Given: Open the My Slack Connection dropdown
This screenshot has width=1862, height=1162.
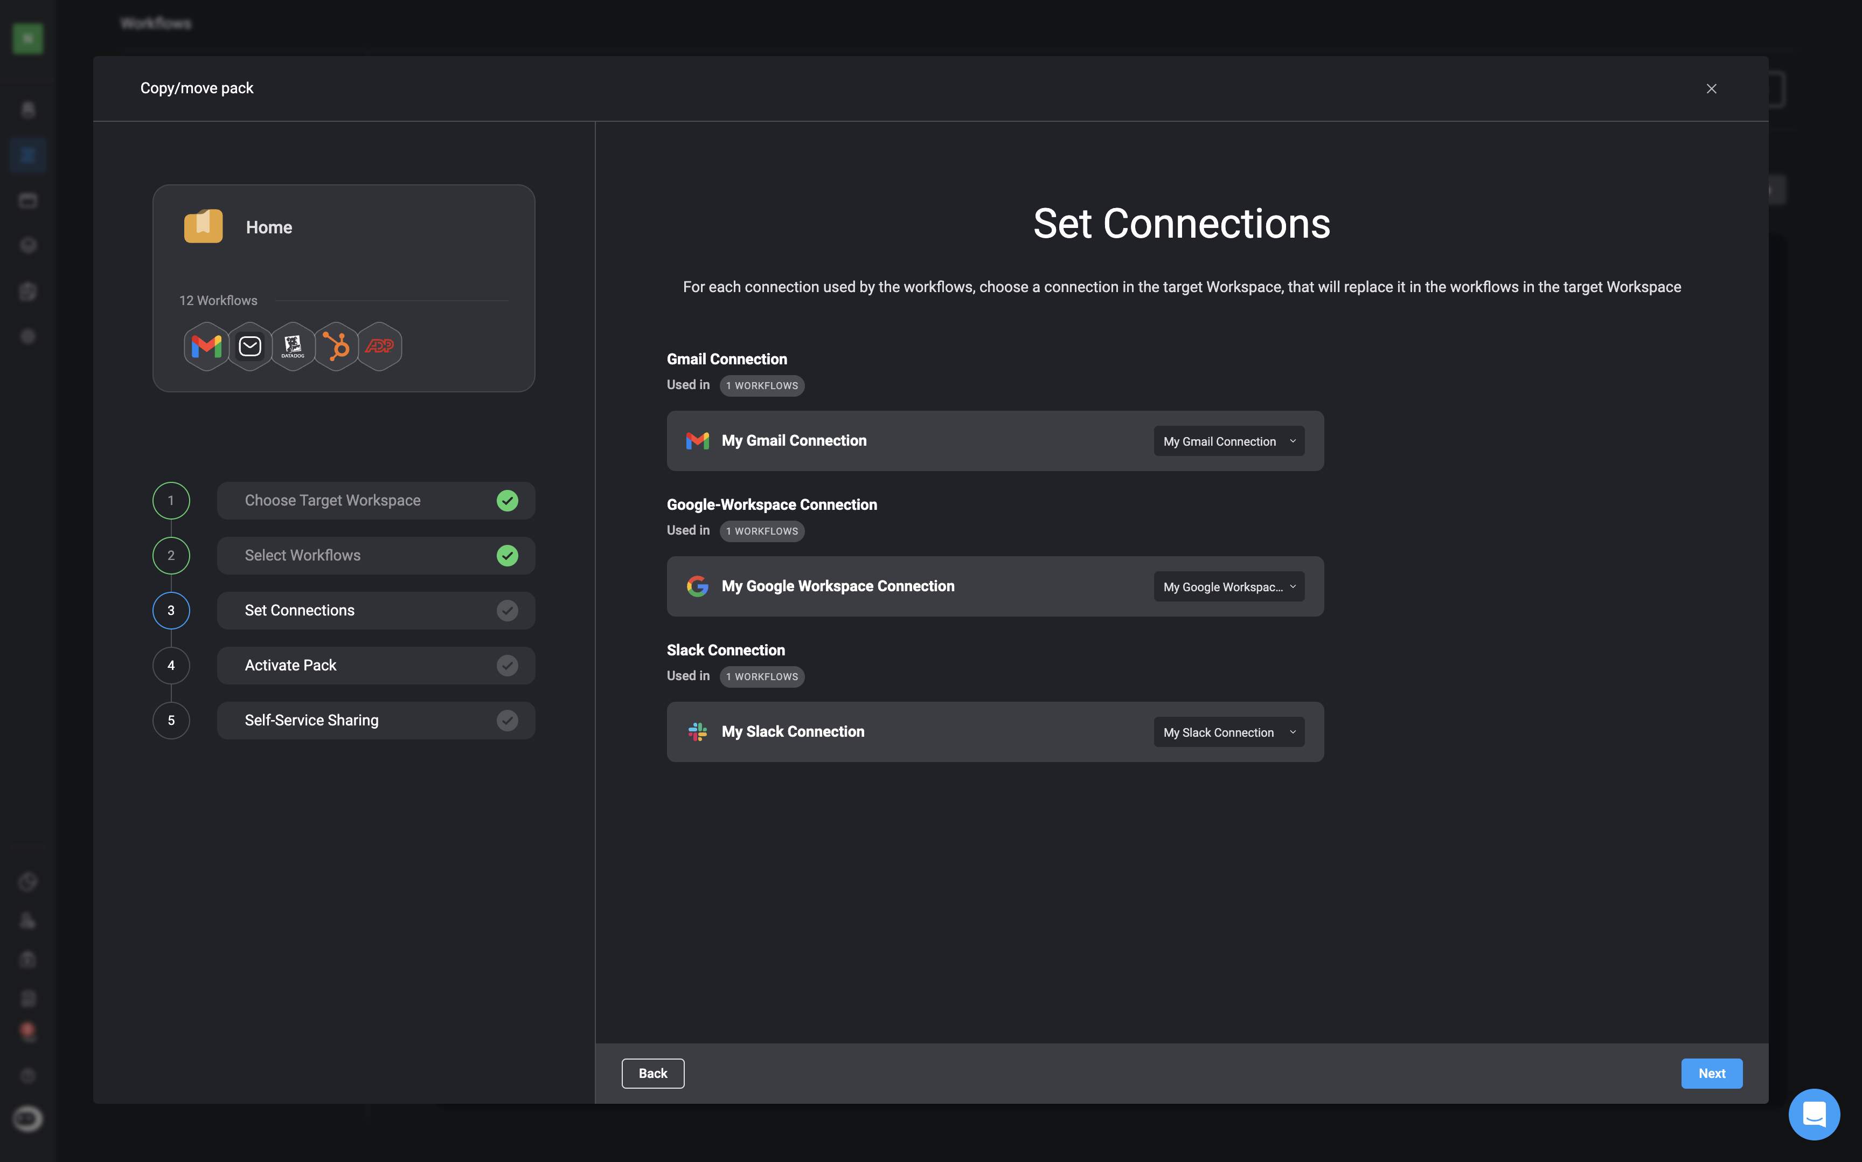Looking at the screenshot, I should [1228, 732].
